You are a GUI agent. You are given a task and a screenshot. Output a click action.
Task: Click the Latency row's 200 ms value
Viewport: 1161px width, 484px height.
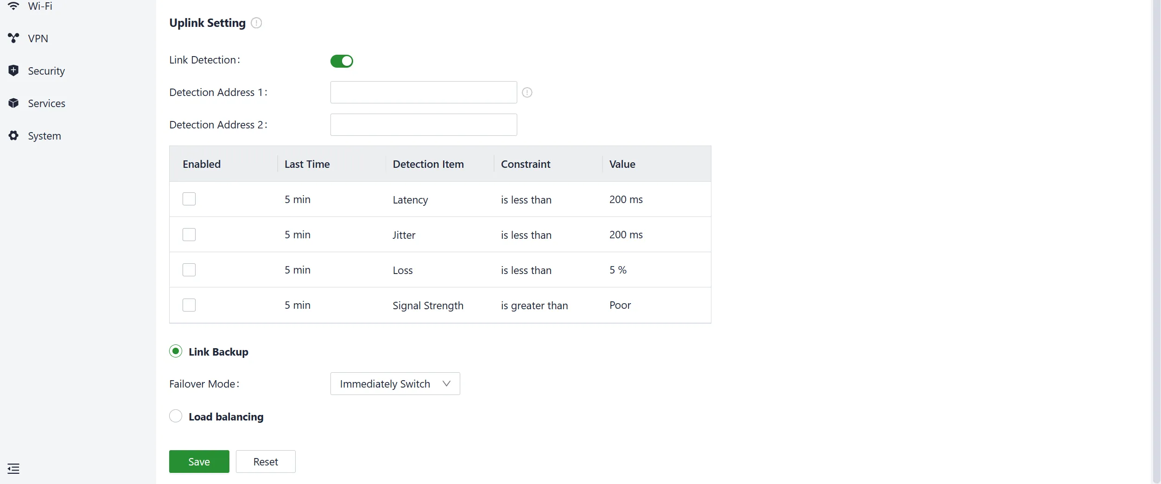click(626, 199)
